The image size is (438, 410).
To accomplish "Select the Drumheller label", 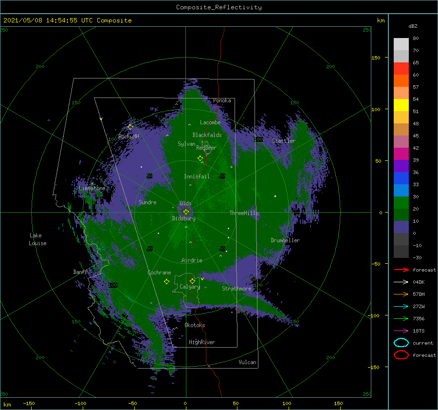I will click(285, 240).
